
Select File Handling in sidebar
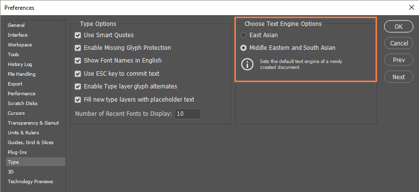[x=36, y=74]
